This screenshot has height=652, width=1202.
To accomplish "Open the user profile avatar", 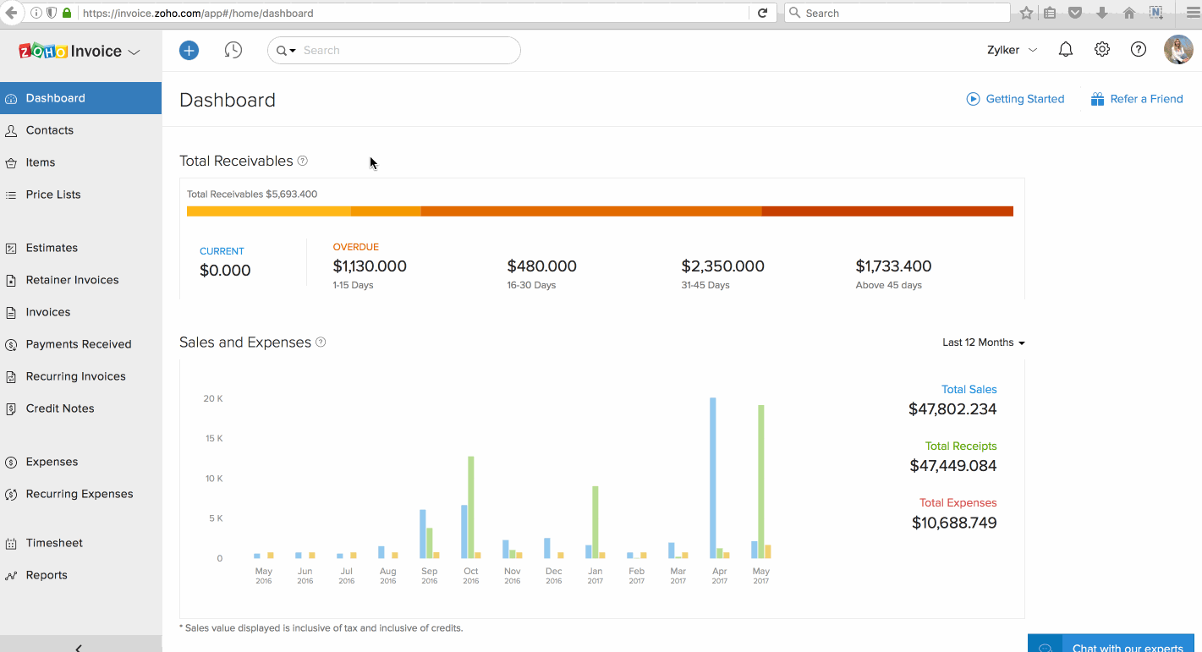I will [1178, 50].
